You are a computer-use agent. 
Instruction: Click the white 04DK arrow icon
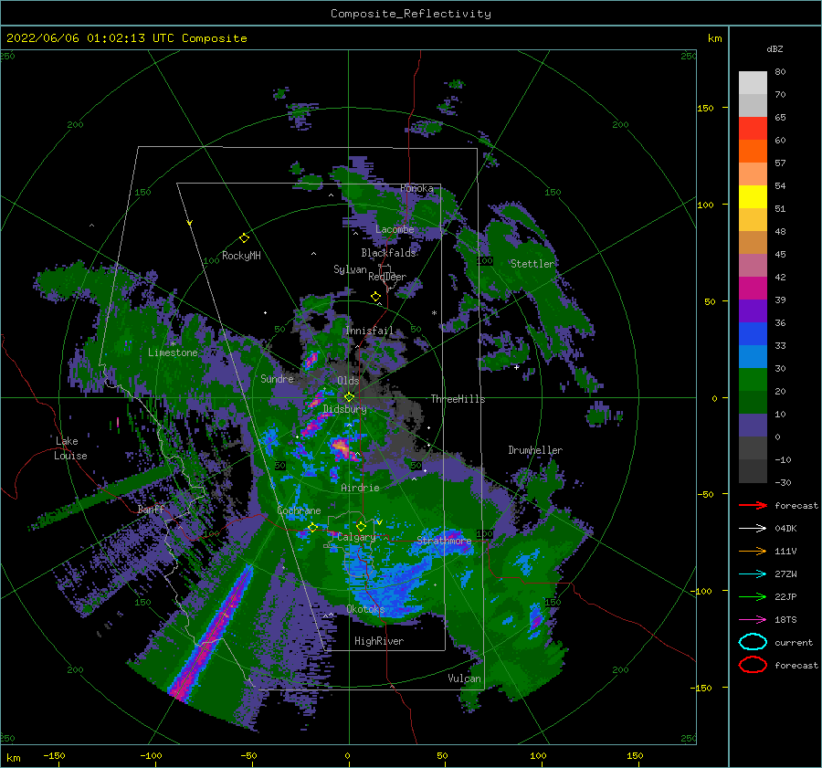pyautogui.click(x=753, y=529)
